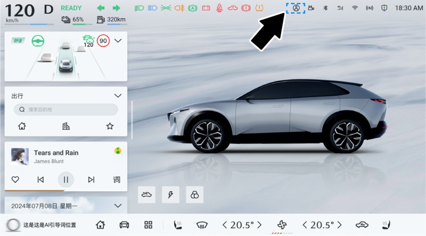This screenshot has width=426, height=236.
Task: Tap the green low beam headlight indicator
Action: click(x=139, y=8)
